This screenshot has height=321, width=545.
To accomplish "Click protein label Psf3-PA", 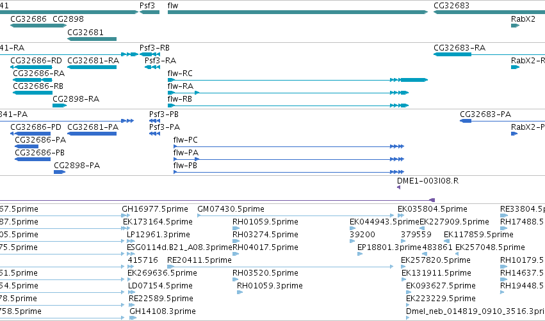I will [165, 127].
